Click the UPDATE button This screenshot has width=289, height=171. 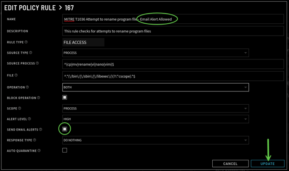coord(267,164)
